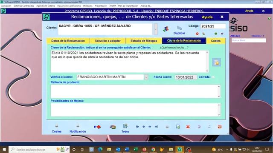This screenshot has height=153, width=273.
Task: Open Documentos del Sistema menu
Action: coord(69,6)
